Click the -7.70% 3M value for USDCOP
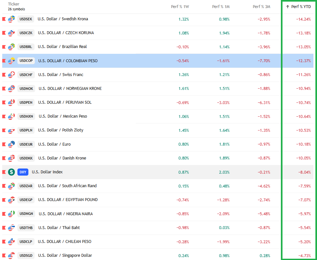Screen dimensions: 317x260 coord(264,61)
